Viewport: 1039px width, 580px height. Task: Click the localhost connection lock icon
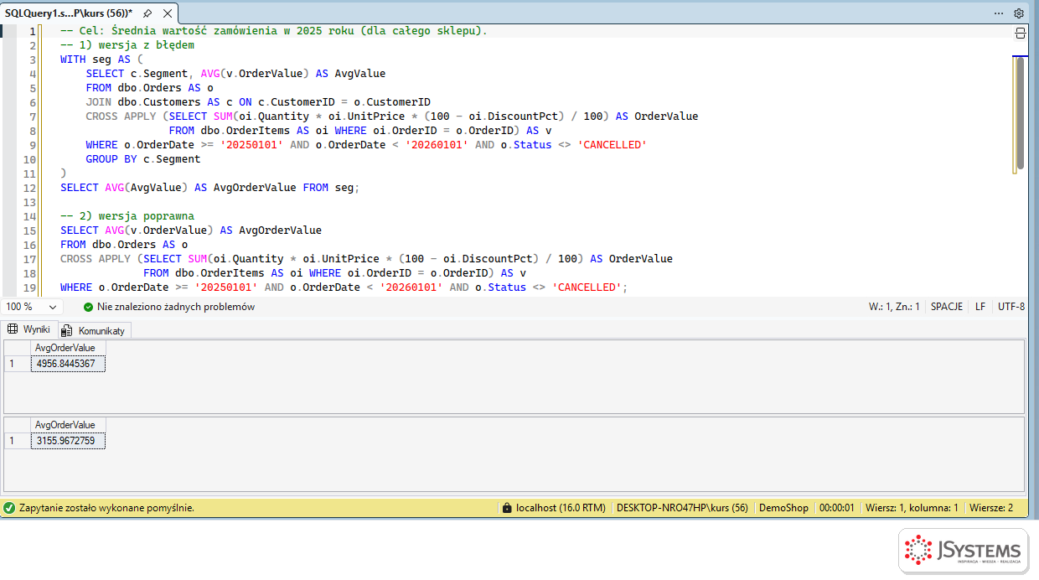click(x=506, y=508)
